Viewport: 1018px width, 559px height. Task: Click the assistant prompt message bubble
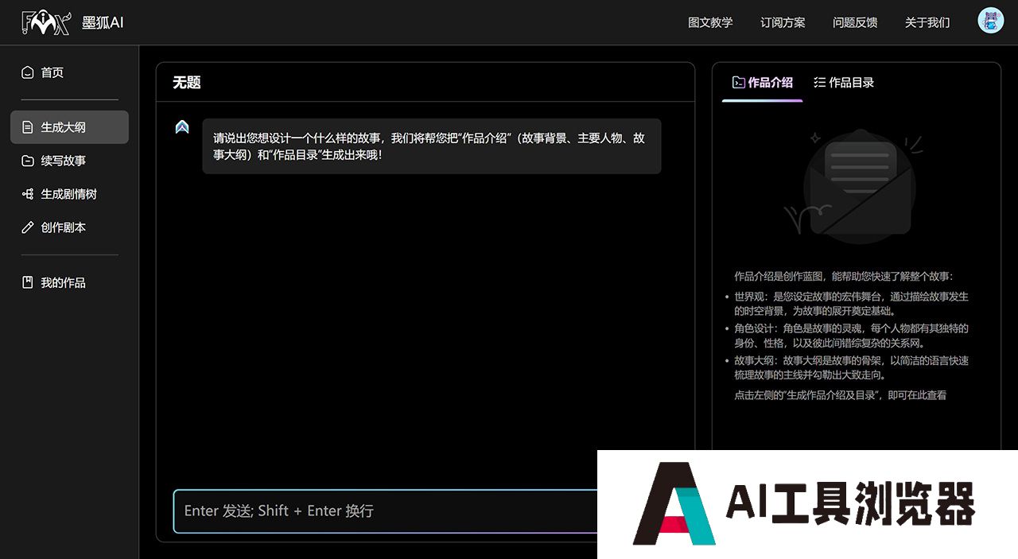click(431, 146)
